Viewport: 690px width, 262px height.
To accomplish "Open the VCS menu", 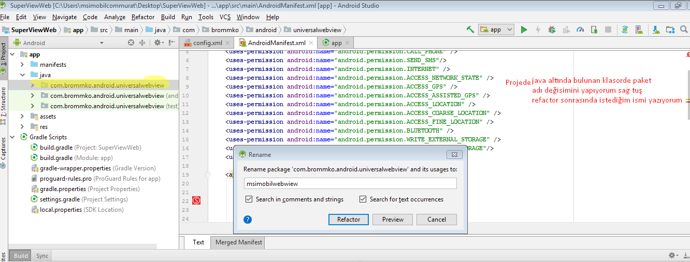I will [225, 17].
